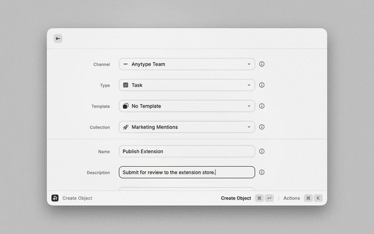Click the back arrow button
The height and width of the screenshot is (234, 374).
[58, 39]
